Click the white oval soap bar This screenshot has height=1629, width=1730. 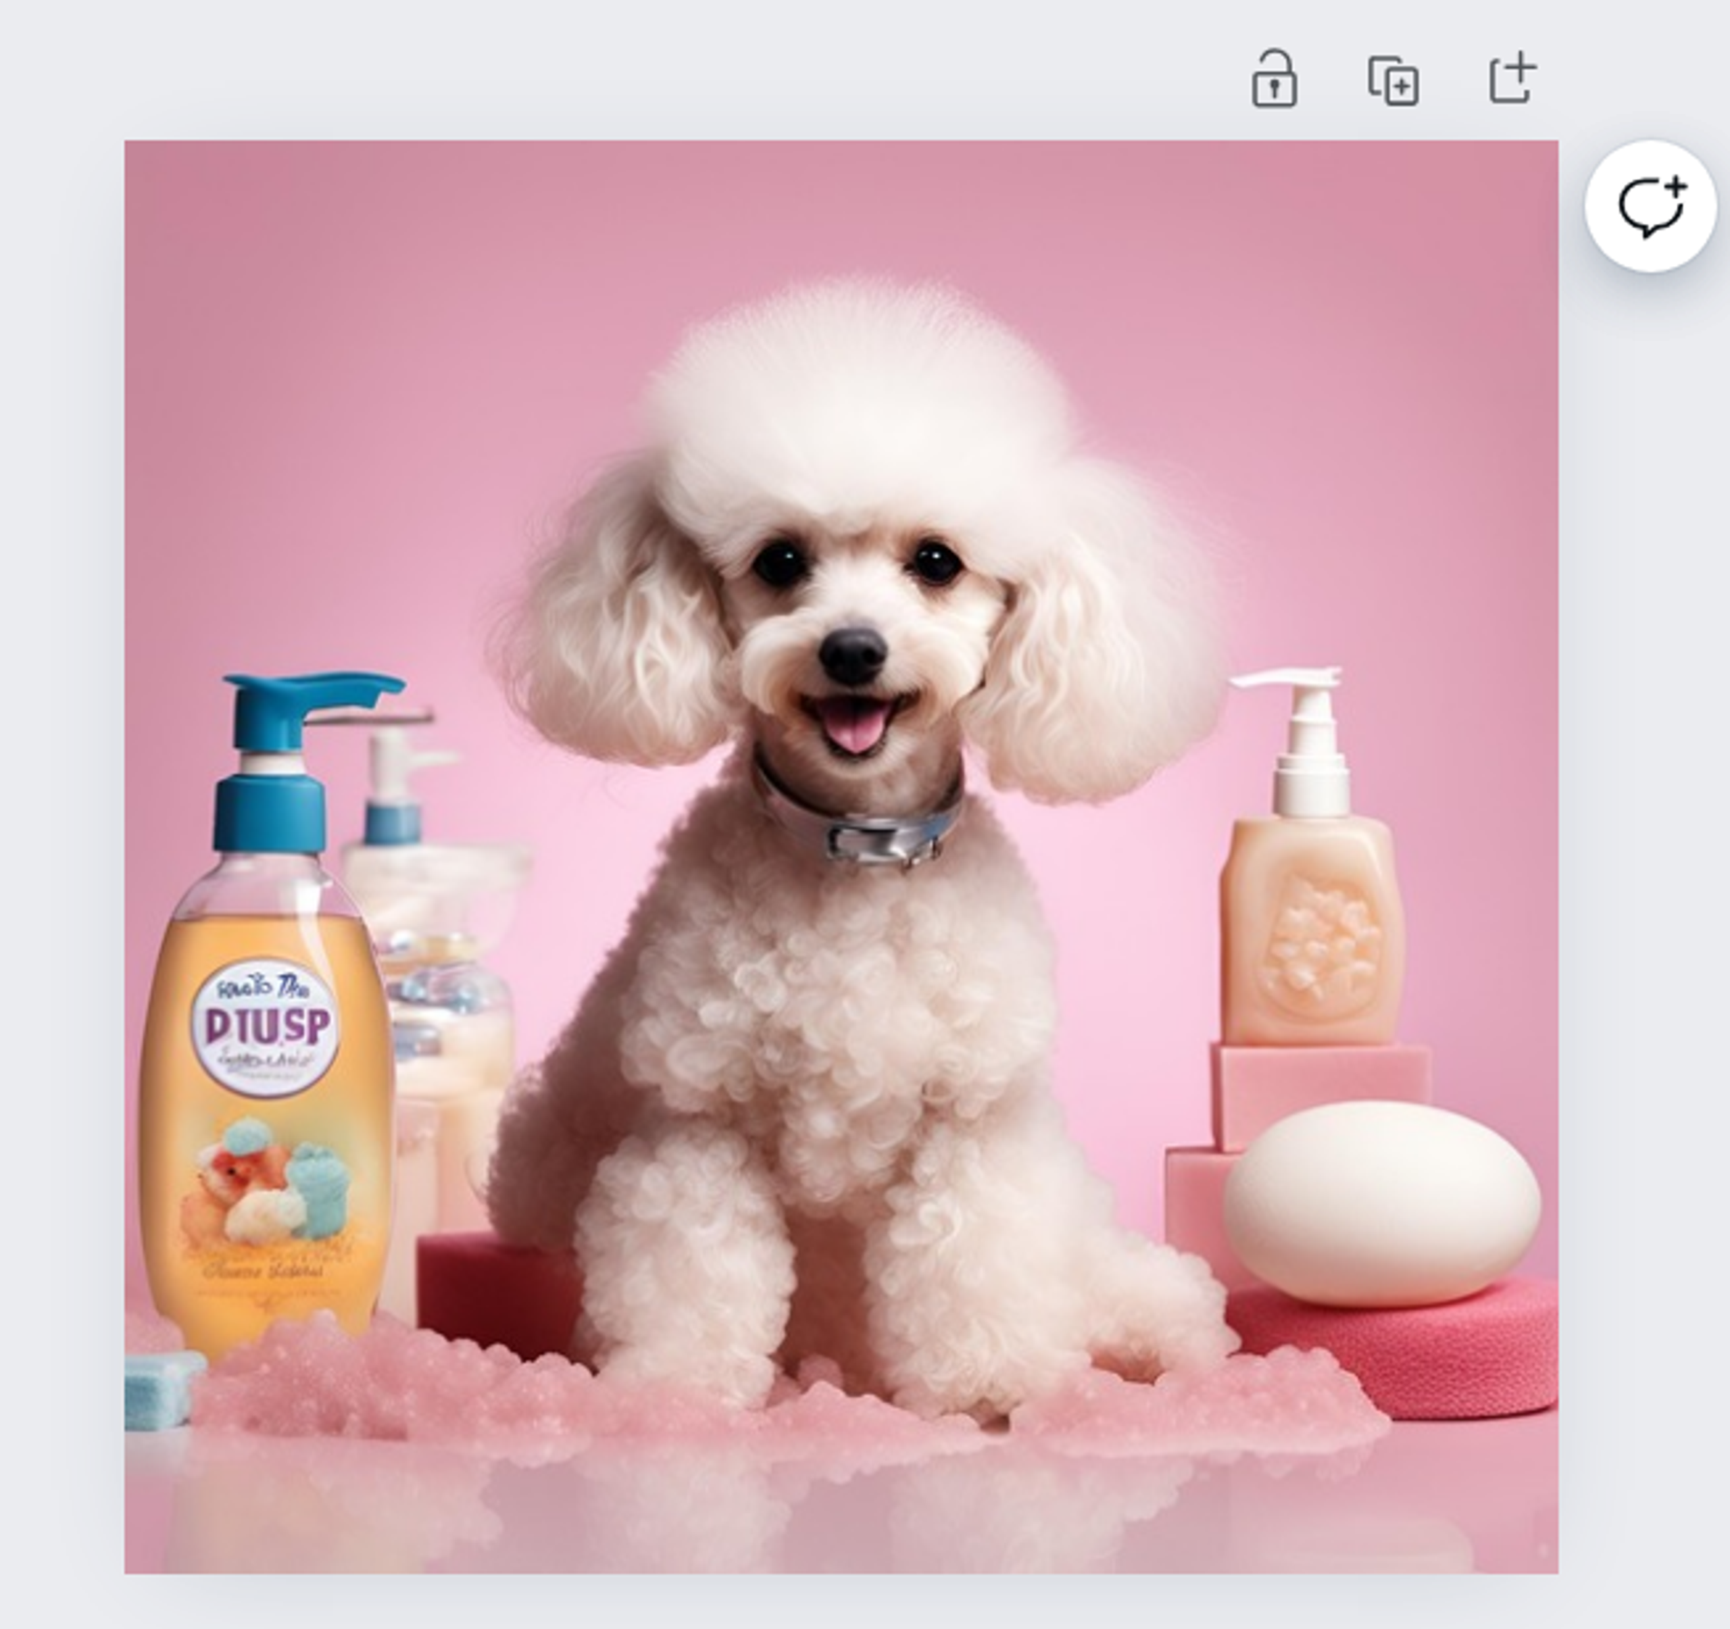[1382, 1204]
